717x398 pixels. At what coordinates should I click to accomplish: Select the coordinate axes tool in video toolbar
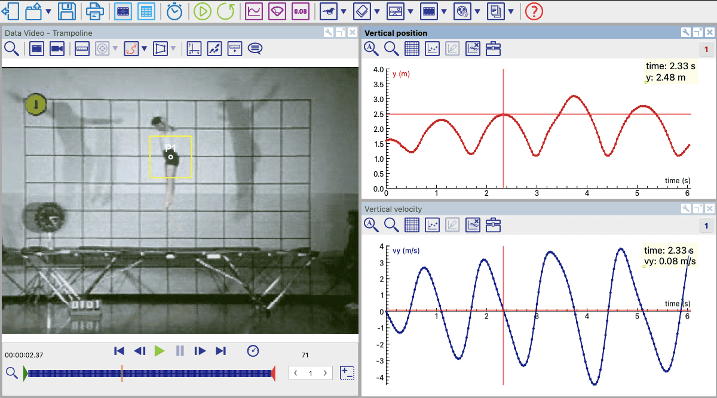tap(194, 49)
